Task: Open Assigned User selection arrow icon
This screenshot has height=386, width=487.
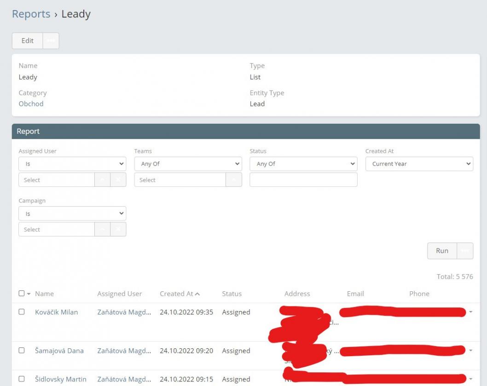Action: [102, 180]
